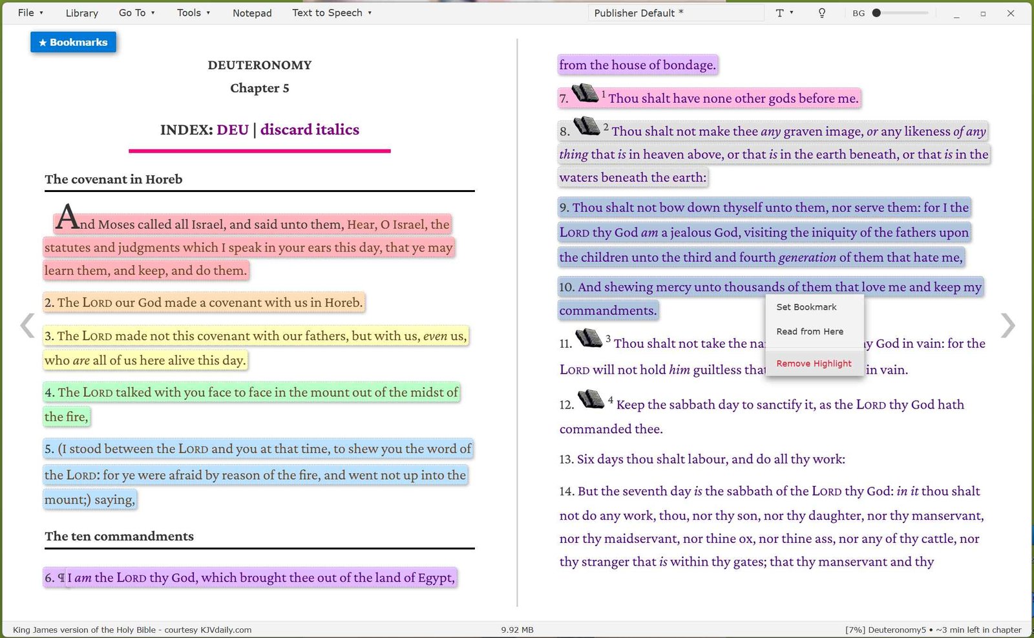
Task: Click the discard italics link
Action: 310,129
